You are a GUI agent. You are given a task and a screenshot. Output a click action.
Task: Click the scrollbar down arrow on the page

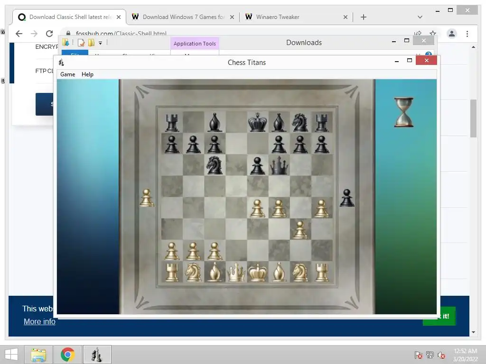point(473,332)
